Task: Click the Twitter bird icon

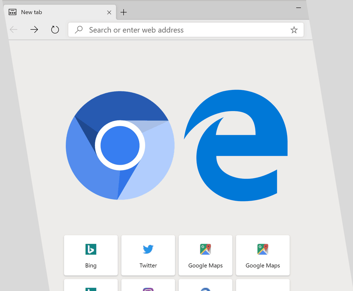Action: coord(148,249)
